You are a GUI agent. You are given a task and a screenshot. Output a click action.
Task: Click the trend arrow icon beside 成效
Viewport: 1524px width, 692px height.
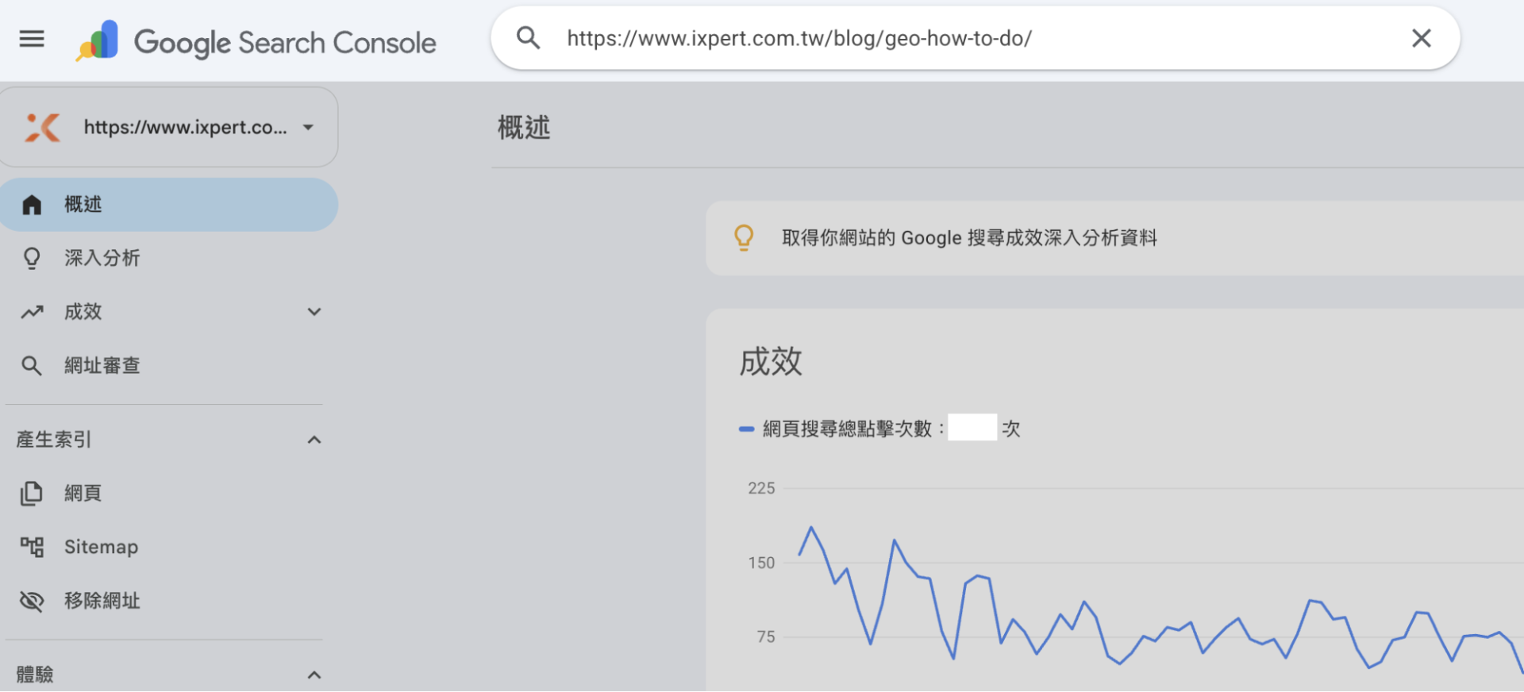click(x=32, y=312)
